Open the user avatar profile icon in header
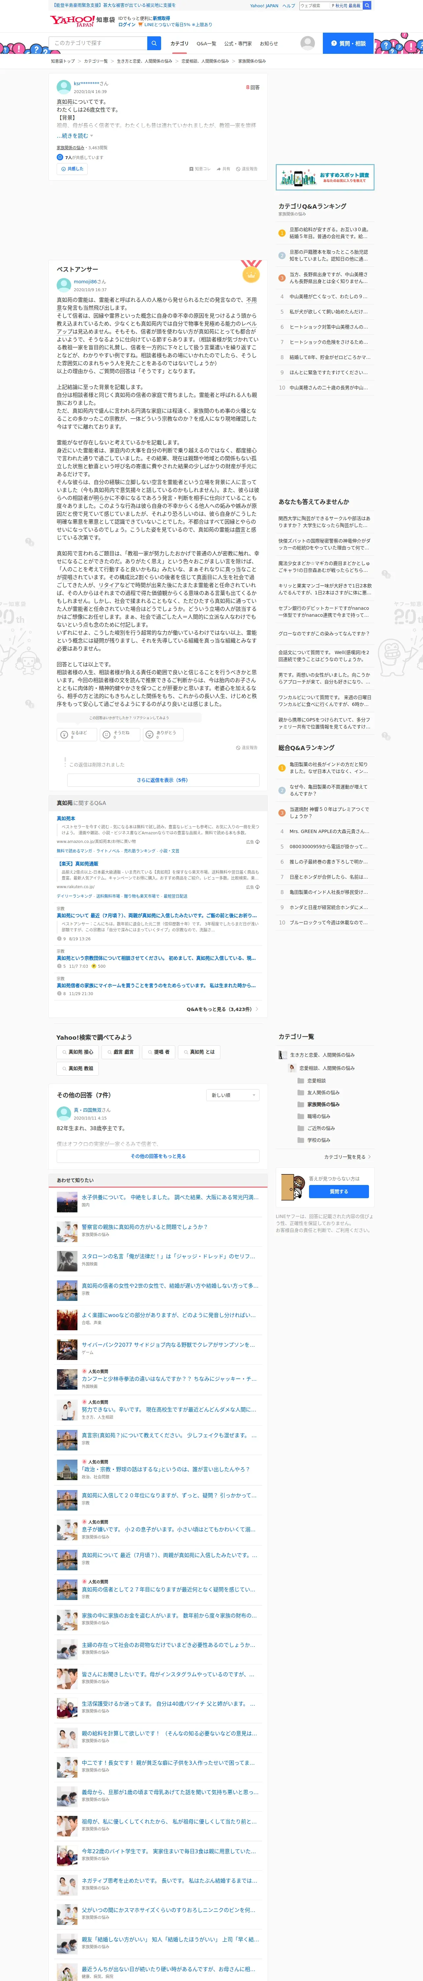The height and width of the screenshot is (1981, 423). (308, 43)
